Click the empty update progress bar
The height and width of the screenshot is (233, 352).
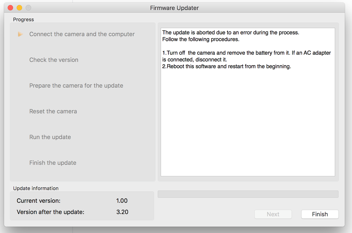248,194
